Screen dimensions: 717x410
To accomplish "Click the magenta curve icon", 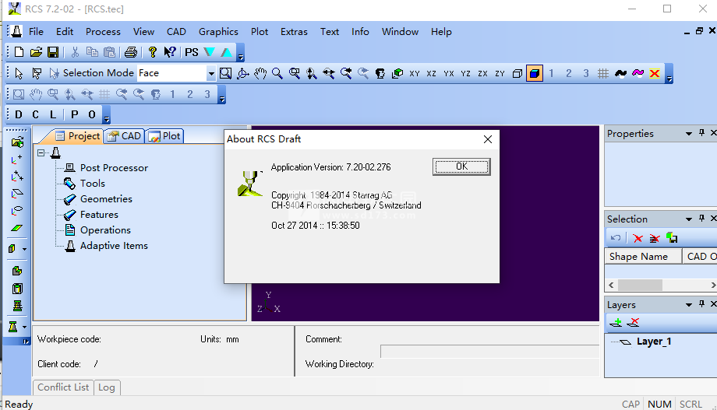I will [x=638, y=73].
